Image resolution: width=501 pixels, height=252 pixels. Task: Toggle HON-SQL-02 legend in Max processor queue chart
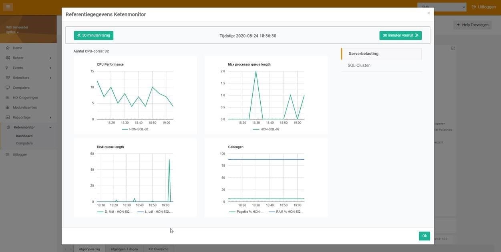[266, 129]
